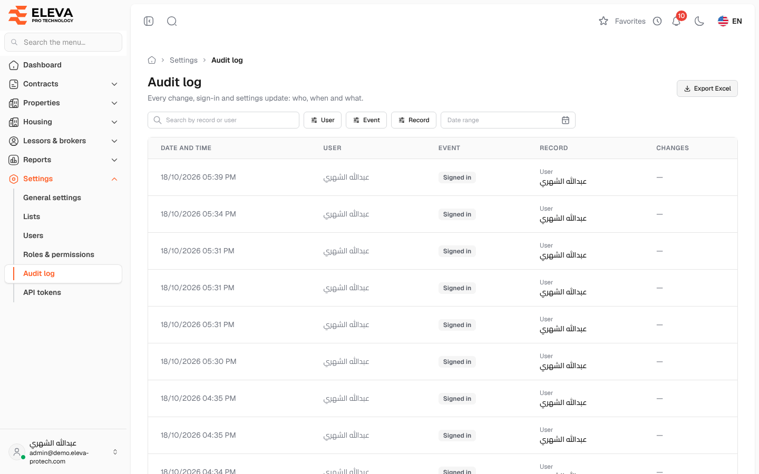
Task: Click the 18/10/2026 05:39 PM entry
Action: pyautogui.click(x=198, y=177)
